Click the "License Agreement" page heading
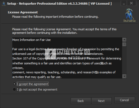This screenshot has width=139, height=108. (x=23, y=12)
